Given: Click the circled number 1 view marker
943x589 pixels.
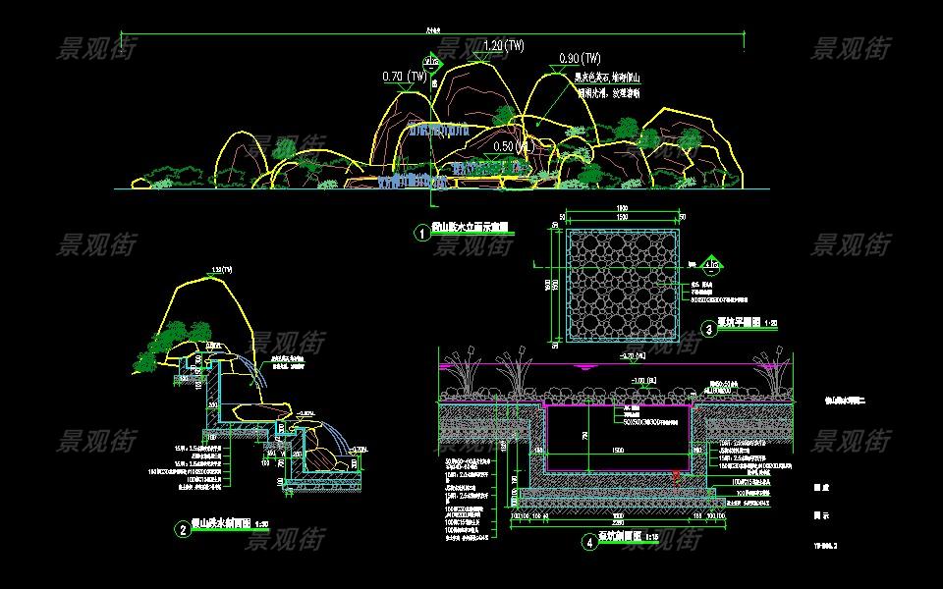Looking at the screenshot, I should coord(421,234).
